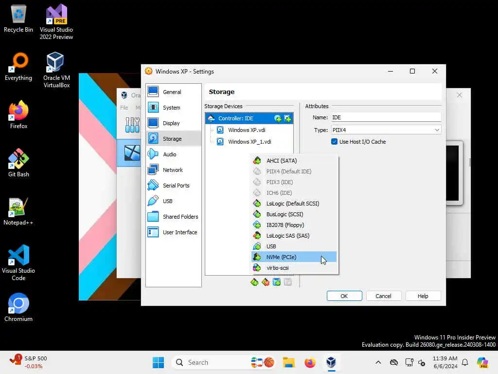Click Cancel button in settings

(383, 296)
